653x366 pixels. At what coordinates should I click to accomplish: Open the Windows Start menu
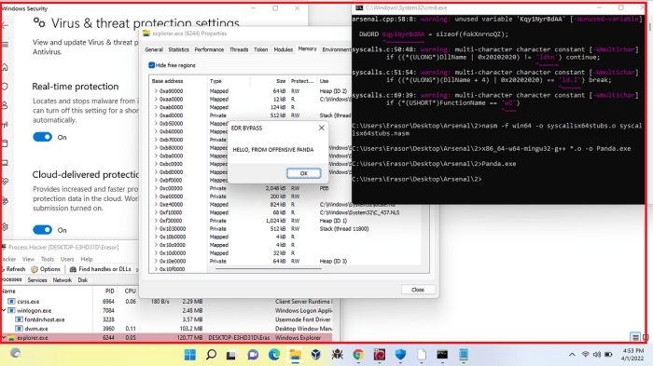tap(190, 354)
